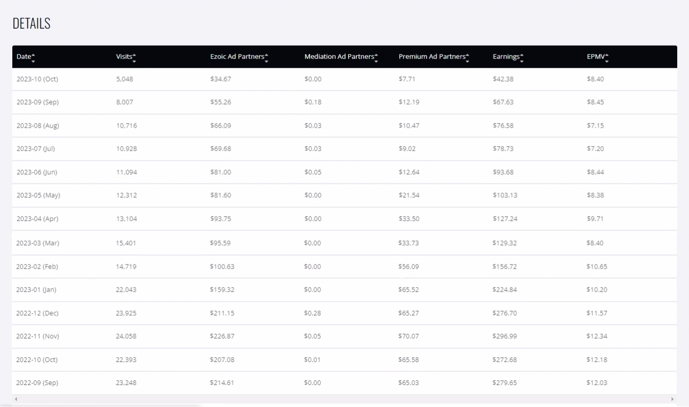Click Mediation value $0.28

click(x=313, y=313)
